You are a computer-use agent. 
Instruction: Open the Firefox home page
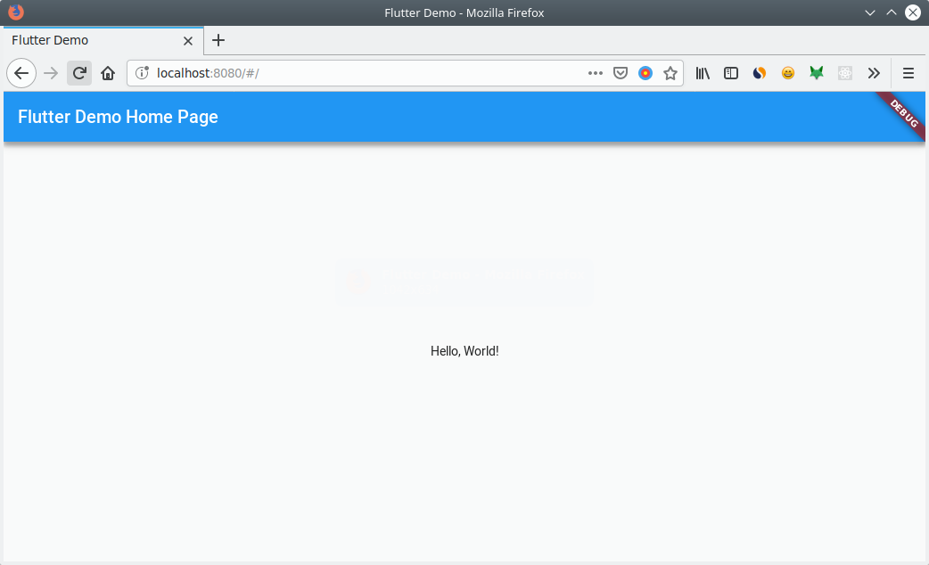point(108,73)
